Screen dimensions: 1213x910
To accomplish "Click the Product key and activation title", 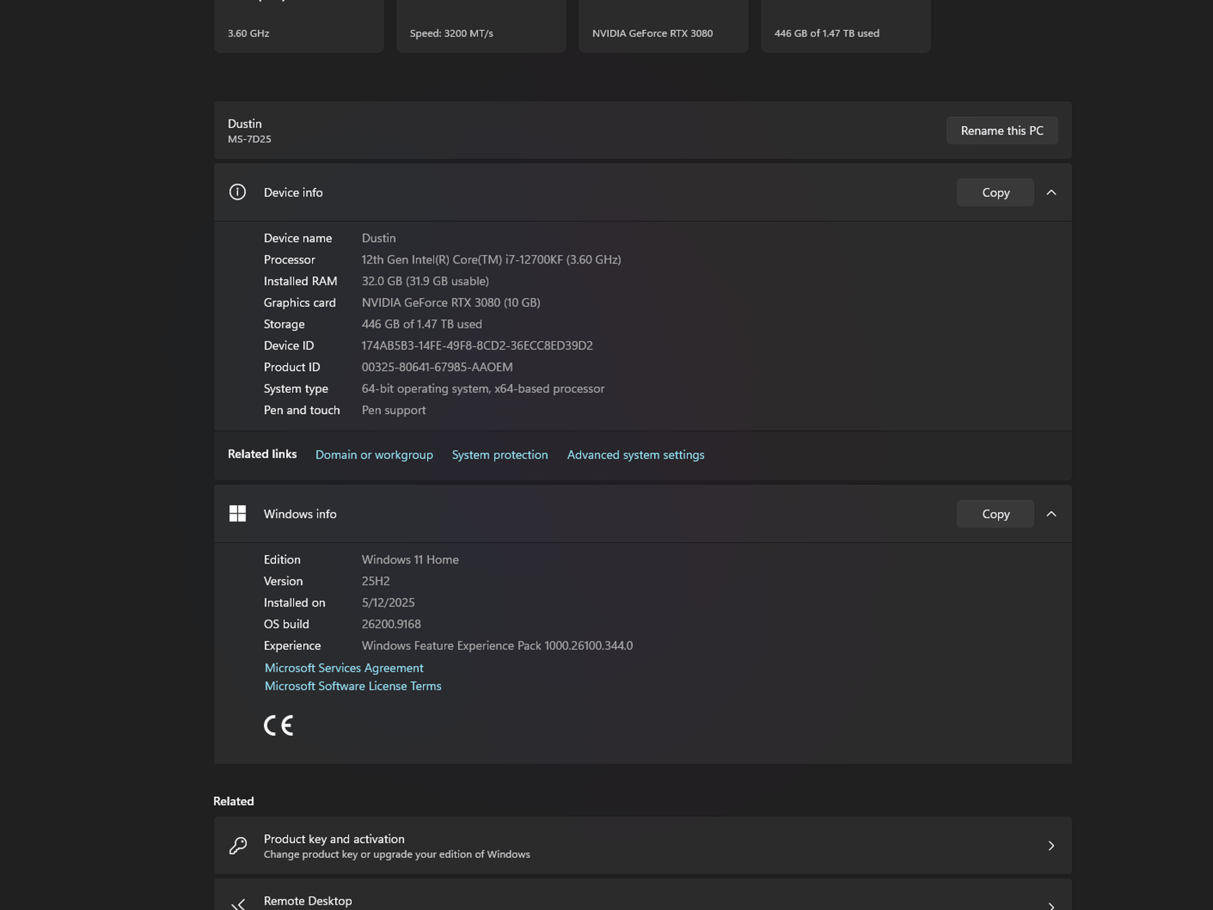I will point(334,839).
